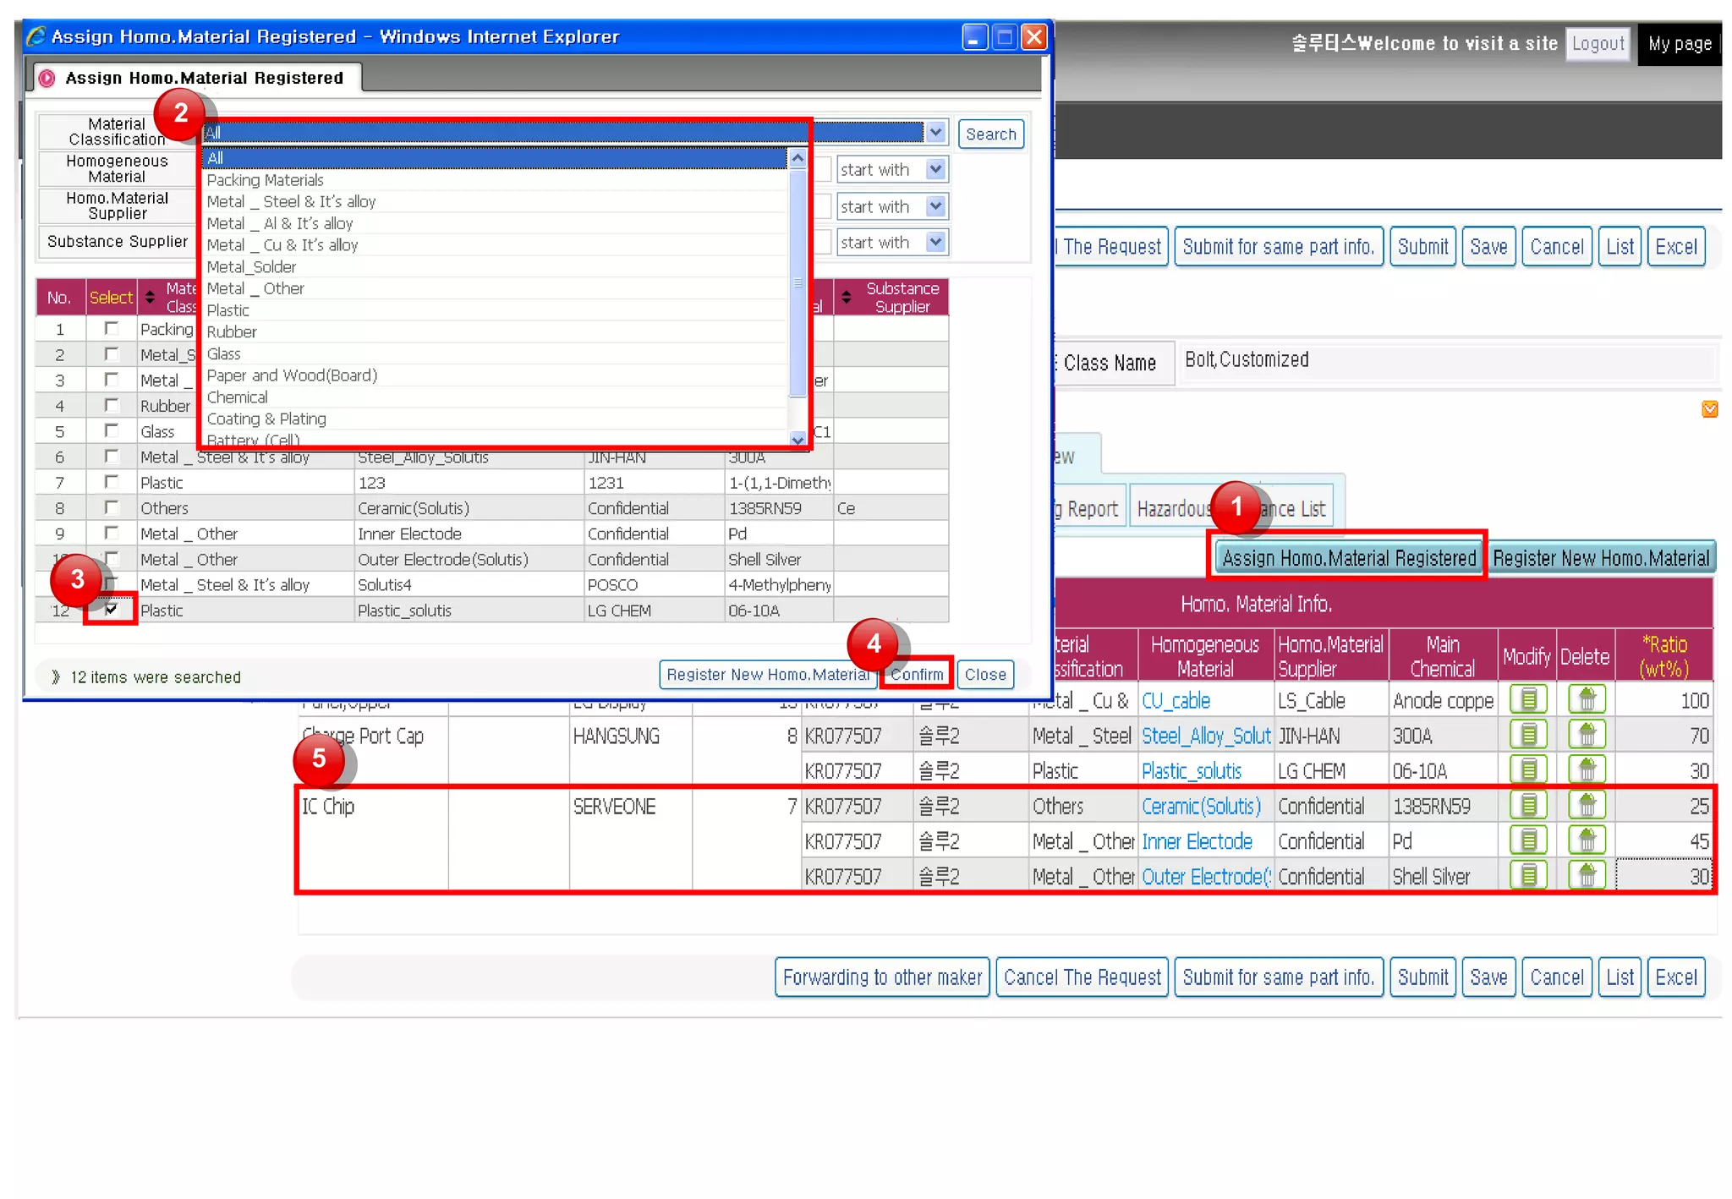Screen dimensions: 1732x1199
Task: Click Modify icon for CU_cable row
Action: [1527, 700]
